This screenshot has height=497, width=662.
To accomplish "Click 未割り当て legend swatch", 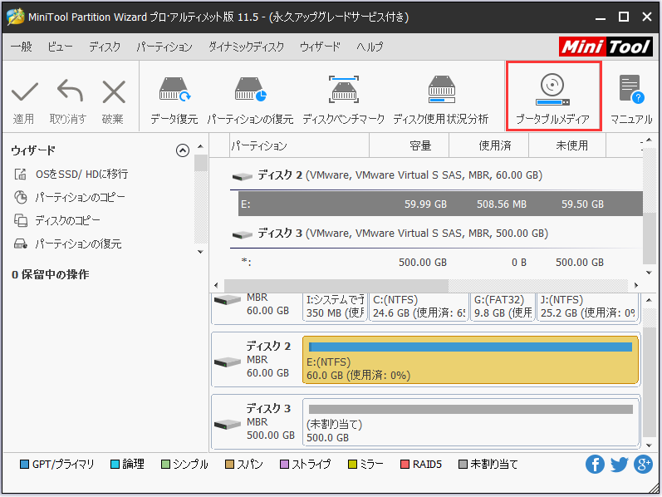I will [463, 465].
